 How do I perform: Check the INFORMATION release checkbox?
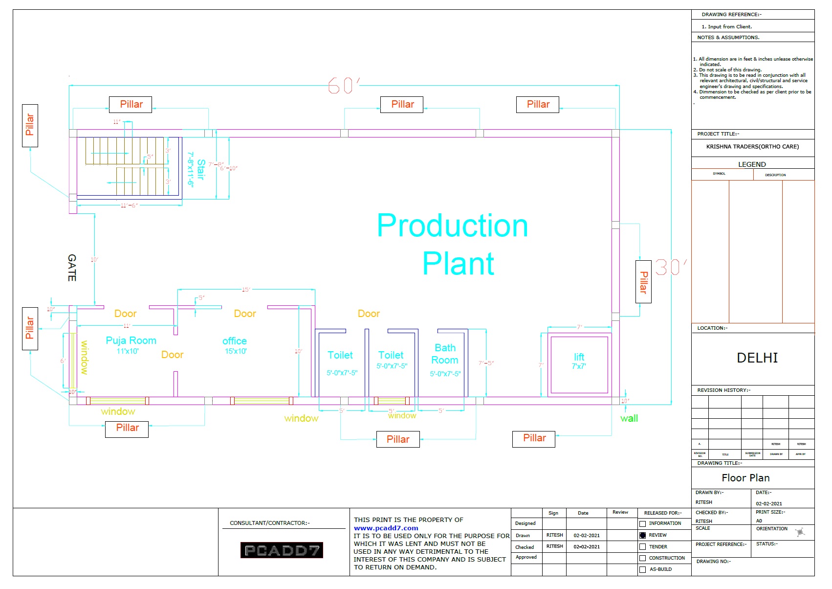coord(643,524)
